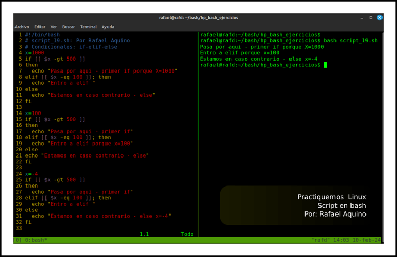The height and width of the screenshot is (257, 397).
Task: Click the comment line script_19.sh: Por Rafael Aquino
Action: coord(78,40)
